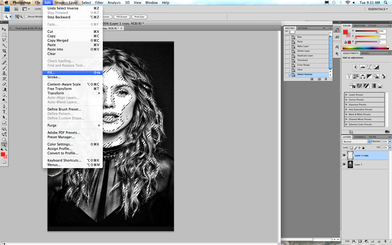Expand Hue/Saturation Presets
Screen dimensions: 392x245
[x=346, y=109]
